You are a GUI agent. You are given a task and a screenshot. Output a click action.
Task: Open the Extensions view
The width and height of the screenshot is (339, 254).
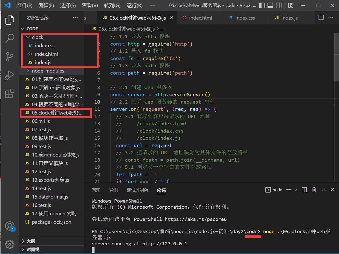(9, 93)
